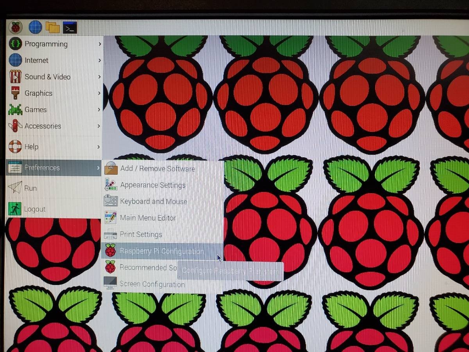Launch Raspberry Pi Configuration
This screenshot has height=352, width=469.
tap(162, 251)
